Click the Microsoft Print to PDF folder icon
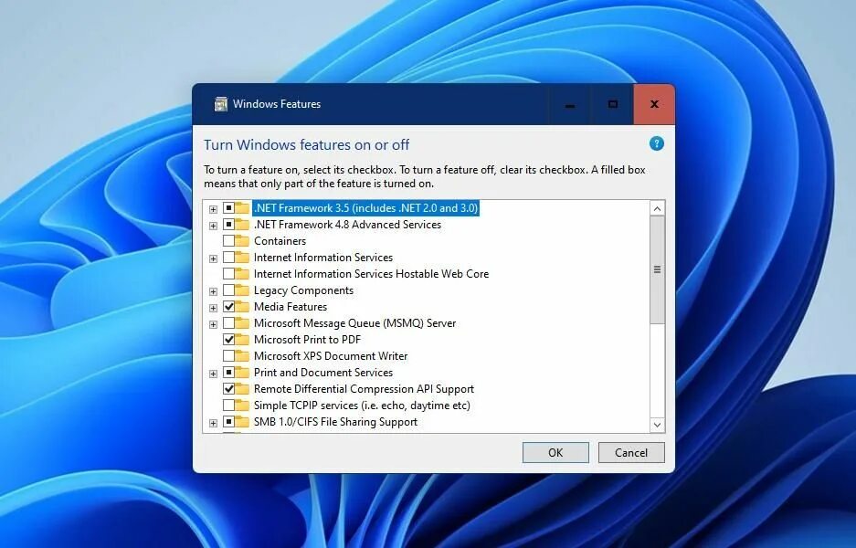Image resolution: width=856 pixels, height=548 pixels. 242,340
